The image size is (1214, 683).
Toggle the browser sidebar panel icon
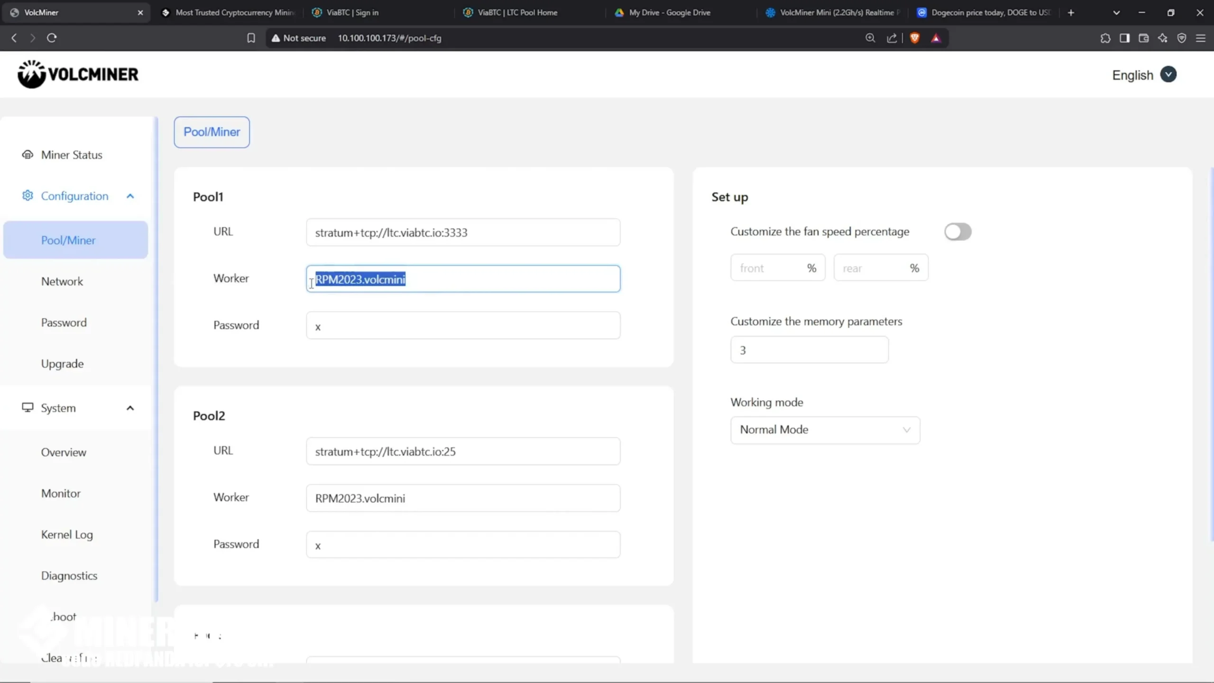1124,38
